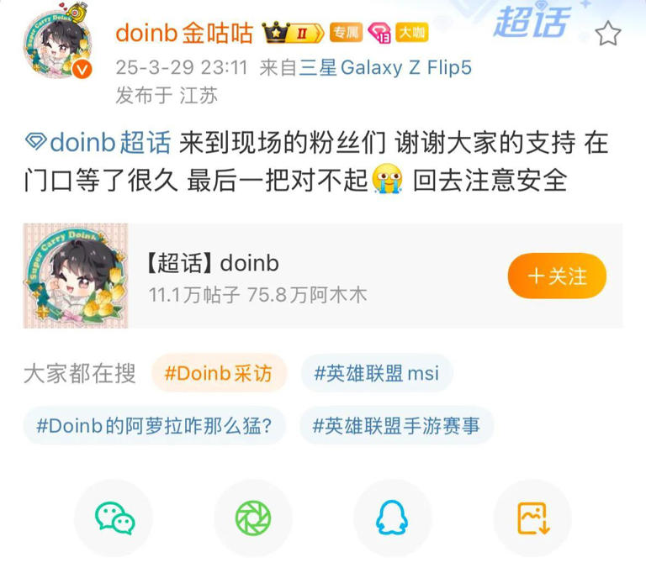646x568 pixels.
Task: Tap the 超话 logo at top
Action: (x=532, y=21)
